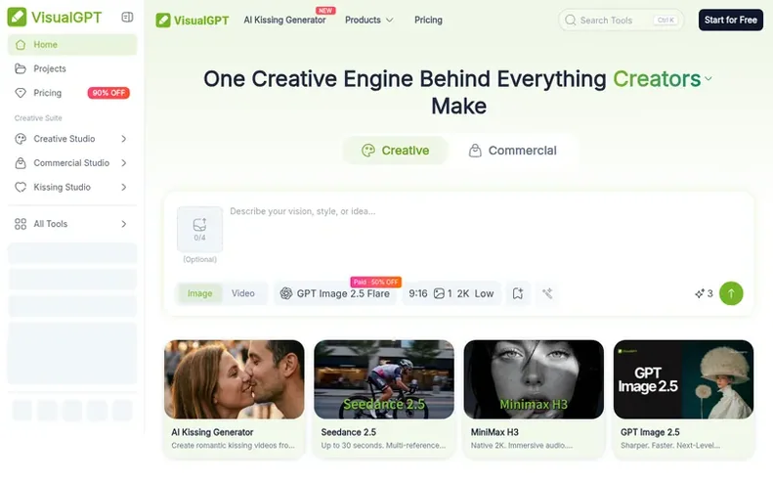Click the GPT Image 2.5 thumbnail
773x483 pixels.
click(x=684, y=379)
